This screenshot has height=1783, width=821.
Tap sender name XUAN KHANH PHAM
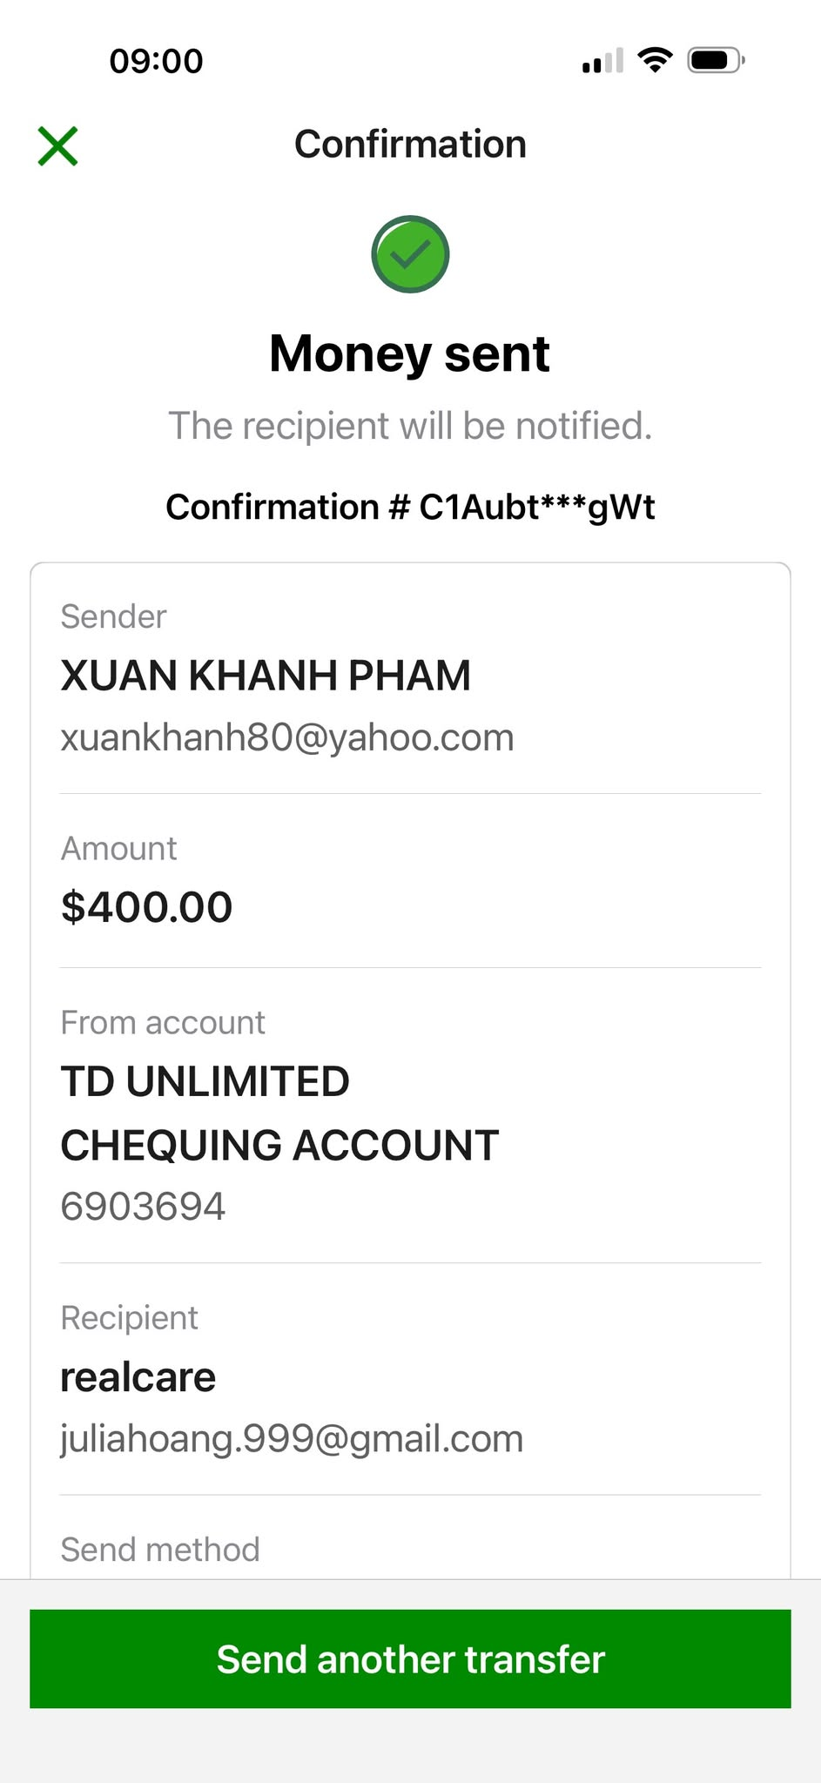tap(266, 676)
